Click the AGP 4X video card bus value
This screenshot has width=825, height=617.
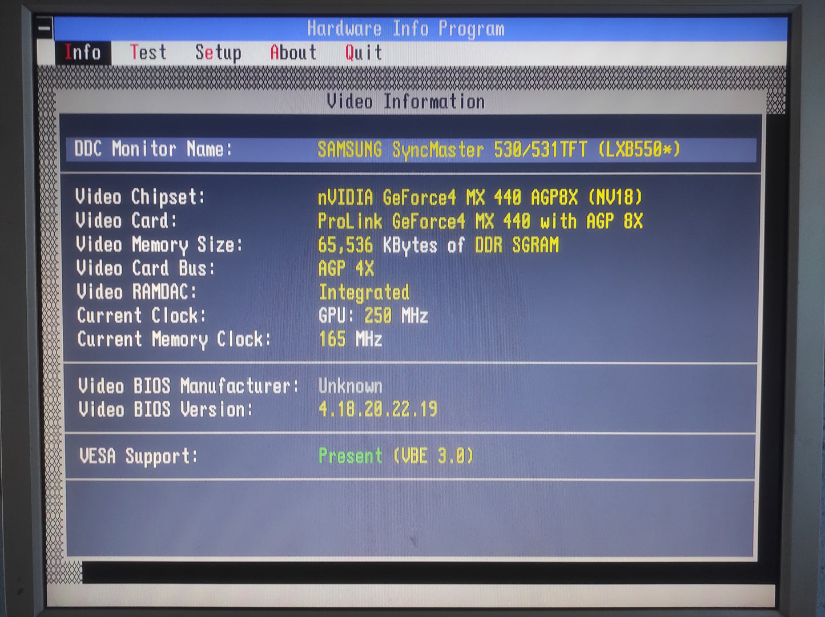(x=346, y=268)
